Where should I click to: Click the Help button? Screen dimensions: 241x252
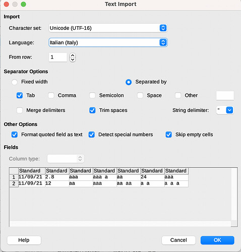click(24, 240)
